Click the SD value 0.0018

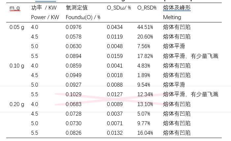coord(115,75)
